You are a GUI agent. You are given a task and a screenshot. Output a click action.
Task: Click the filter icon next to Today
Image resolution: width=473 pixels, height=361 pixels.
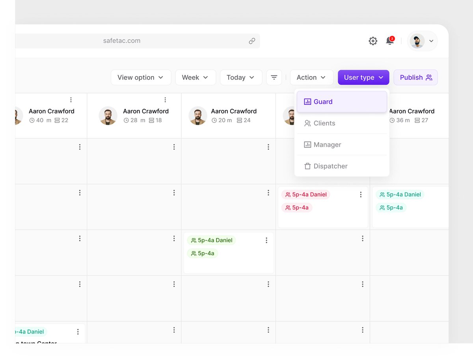click(x=274, y=77)
